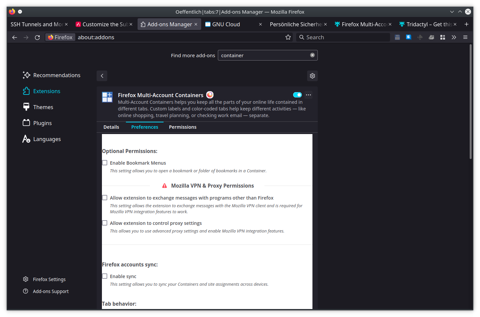The image size is (480, 317).
Task: Select the GNU Cloud browser tab
Action: (226, 24)
